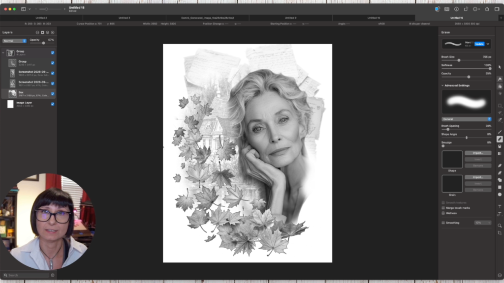Choose the Paint brush tool
Viewport: 504px width, 283px height.
500,132
